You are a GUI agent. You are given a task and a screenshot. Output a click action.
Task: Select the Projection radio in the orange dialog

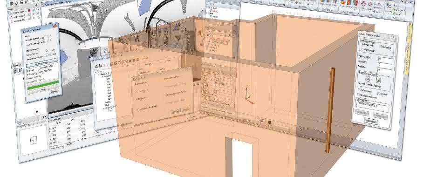[x=137, y=100]
